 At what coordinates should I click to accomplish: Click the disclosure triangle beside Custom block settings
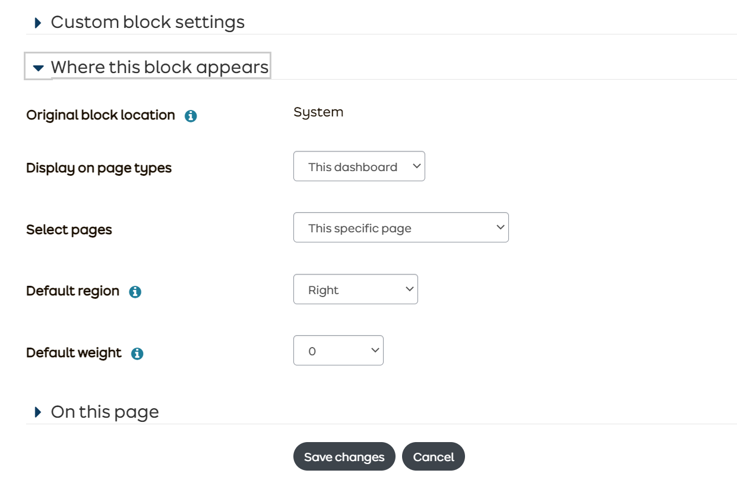(37, 22)
